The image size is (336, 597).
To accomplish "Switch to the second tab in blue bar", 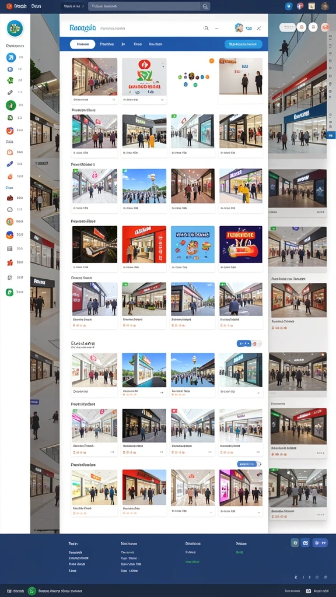I will pyautogui.click(x=107, y=44).
